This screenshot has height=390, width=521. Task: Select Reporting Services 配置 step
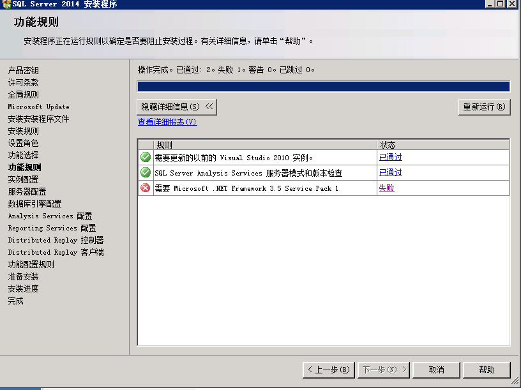(52, 228)
